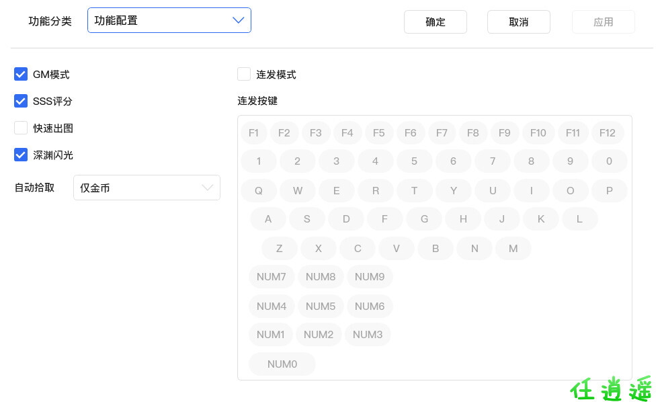The width and height of the screenshot is (658, 402).
Task: Click the 应用 button
Action: coord(603,22)
